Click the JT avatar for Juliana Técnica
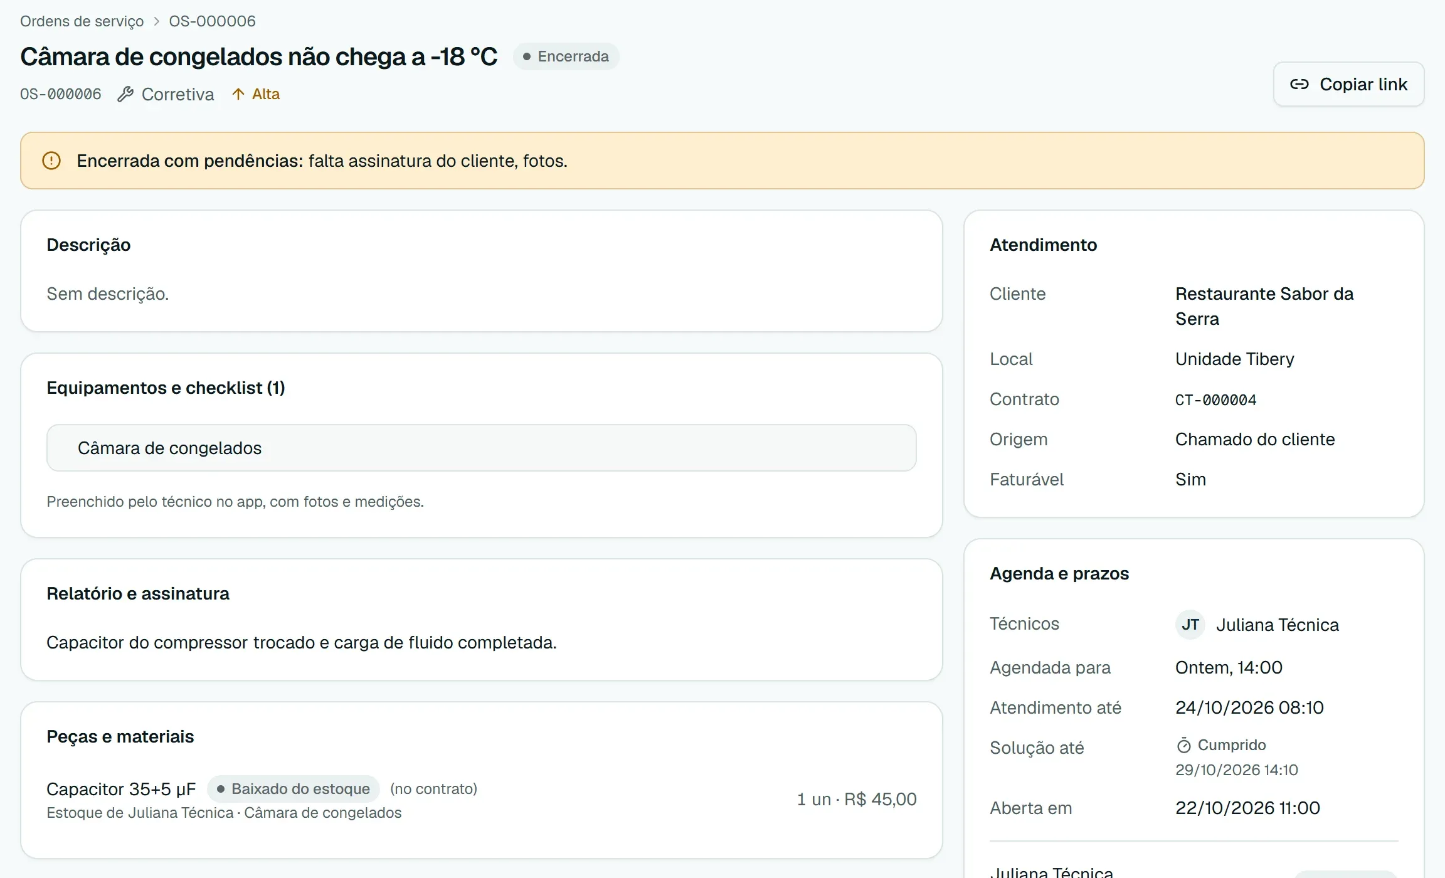This screenshot has width=1445, height=878. [x=1190, y=625]
